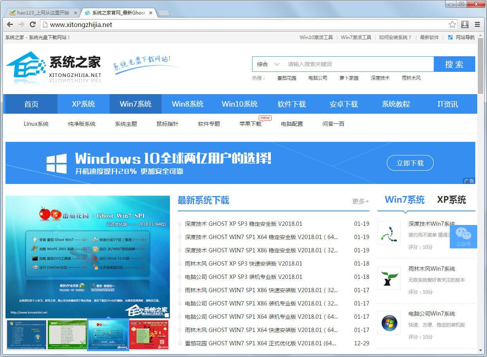Click the 深度技术Win7系统 logo icon
Viewport: 487px width, 357px height.
[389, 233]
